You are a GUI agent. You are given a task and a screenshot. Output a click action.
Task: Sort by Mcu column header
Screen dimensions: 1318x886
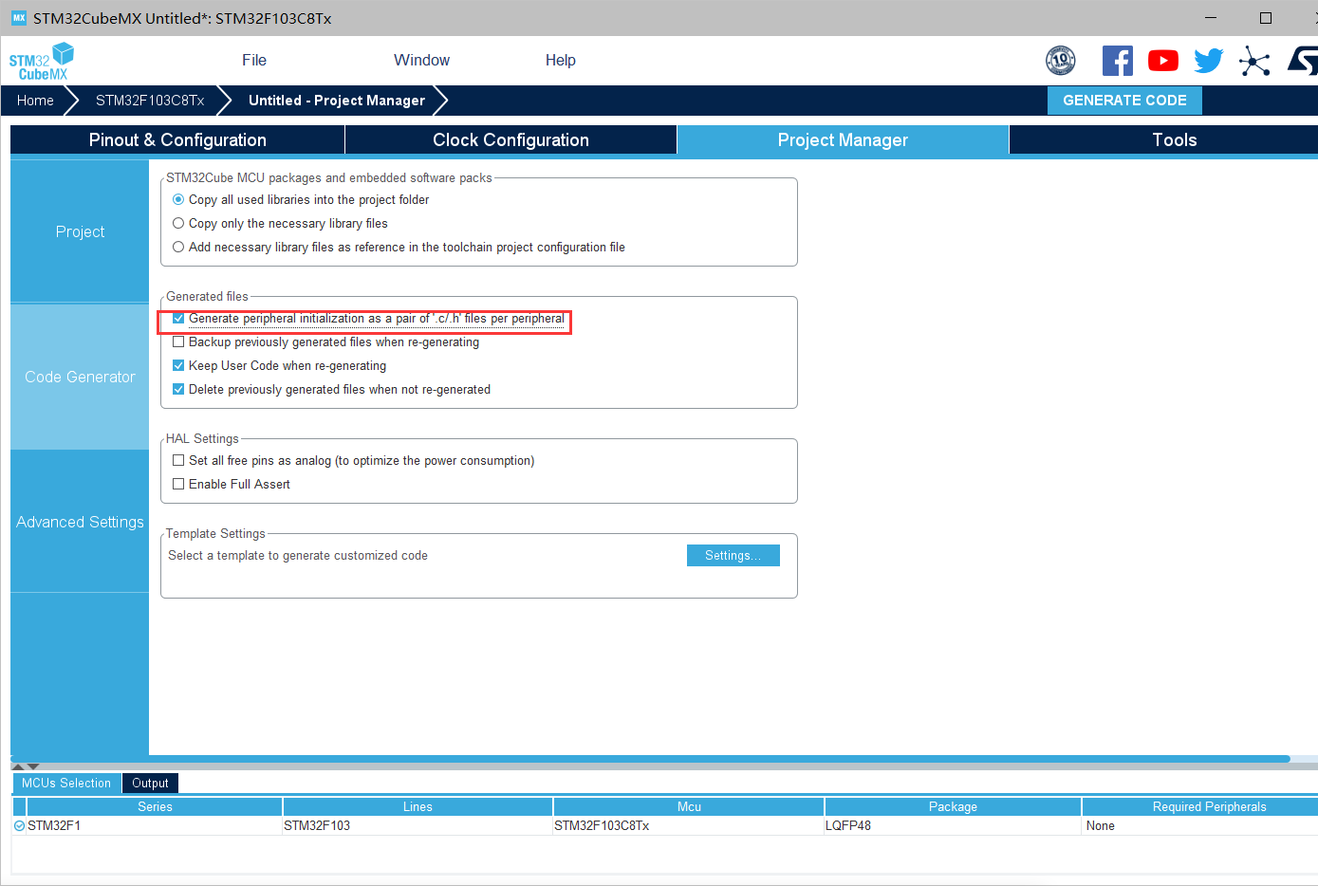tap(689, 807)
